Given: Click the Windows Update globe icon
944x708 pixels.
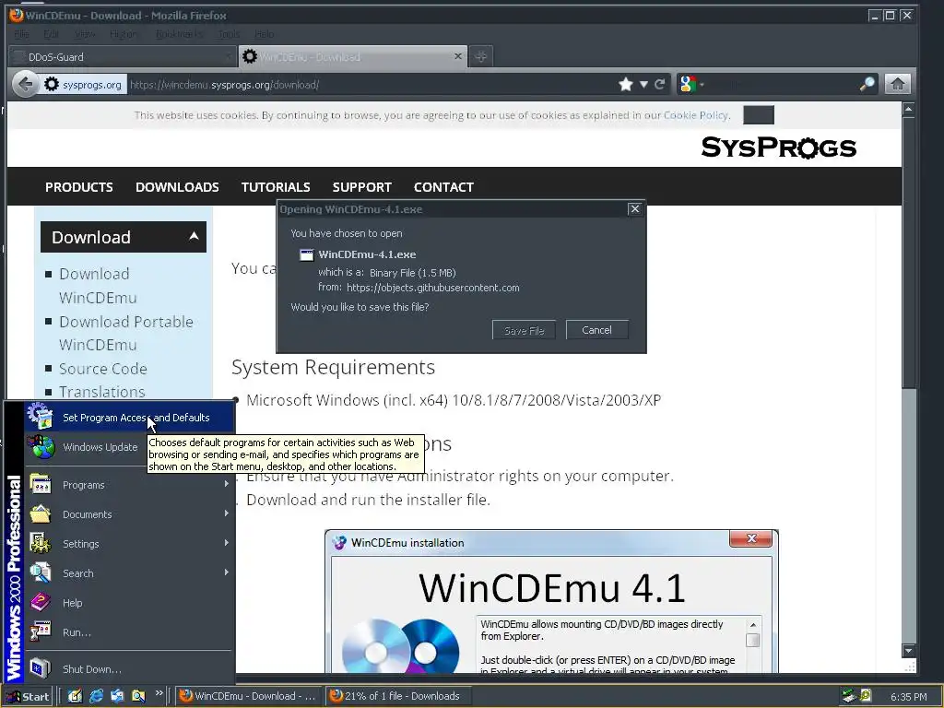Looking at the screenshot, I should coord(41,447).
